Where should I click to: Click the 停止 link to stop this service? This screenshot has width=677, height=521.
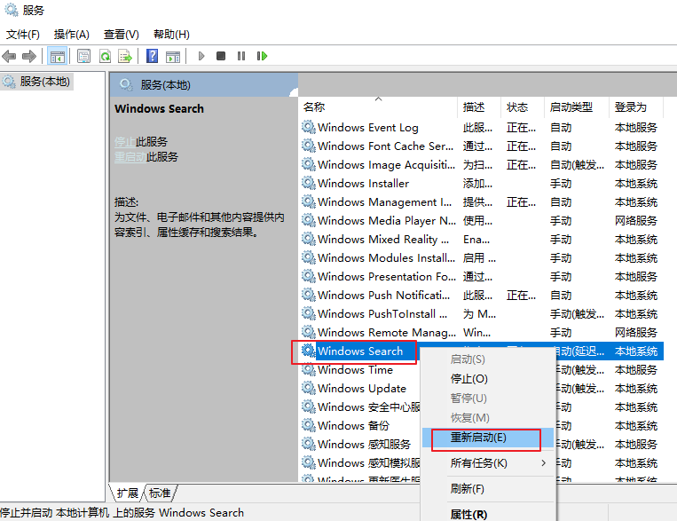pos(125,142)
